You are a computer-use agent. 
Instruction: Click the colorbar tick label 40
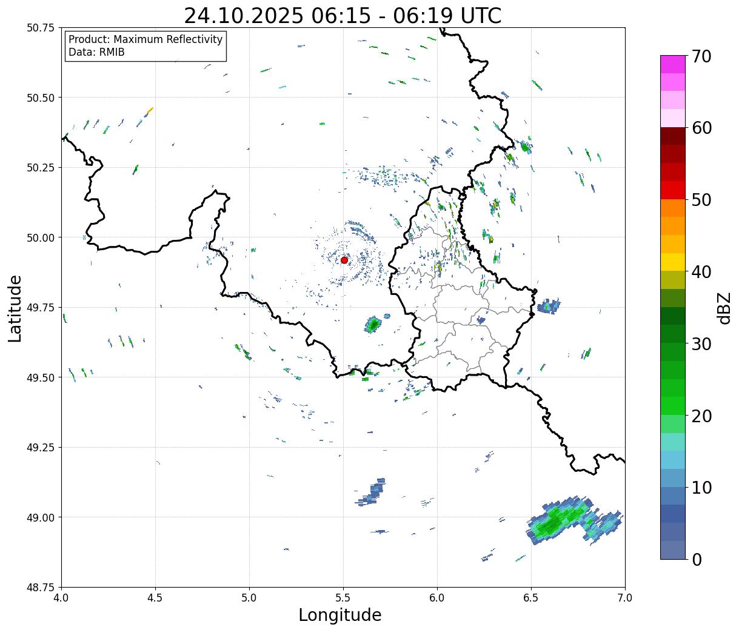point(701,272)
